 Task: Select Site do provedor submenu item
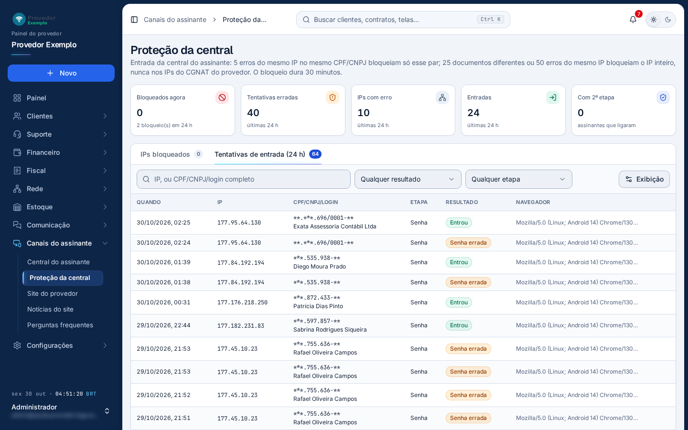[63, 293]
